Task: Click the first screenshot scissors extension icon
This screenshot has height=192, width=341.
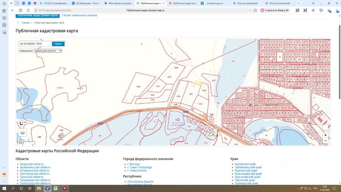Action: point(297,10)
